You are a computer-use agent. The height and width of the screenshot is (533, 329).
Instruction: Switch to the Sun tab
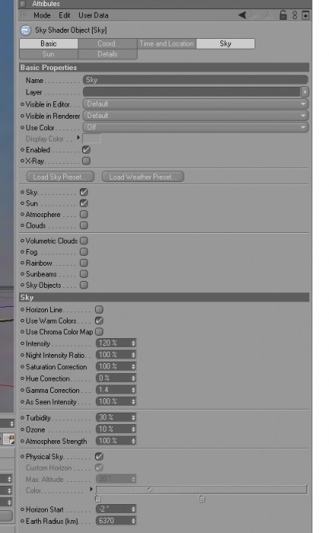49,54
